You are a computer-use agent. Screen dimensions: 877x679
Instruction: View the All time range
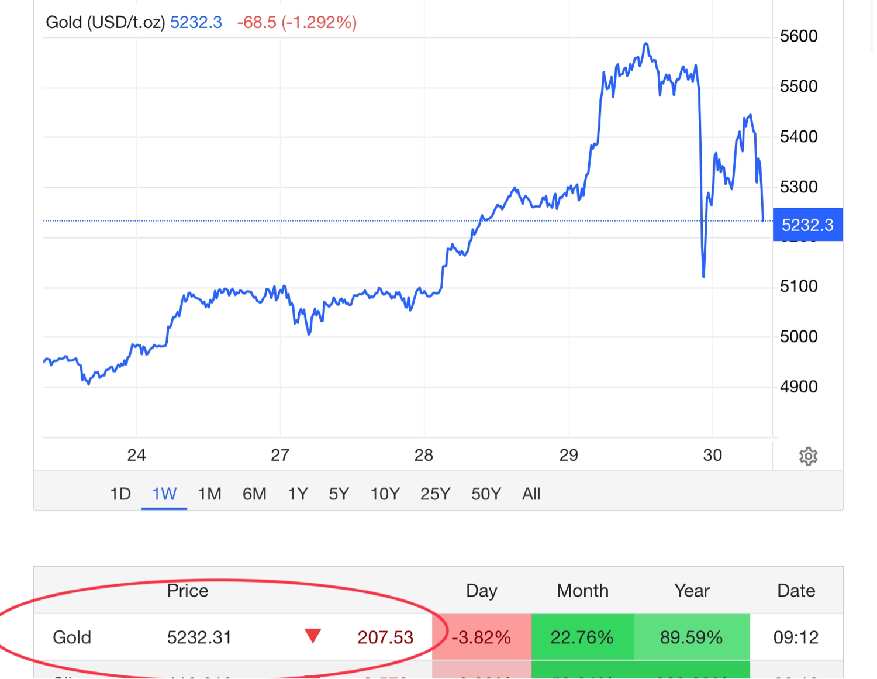531,494
